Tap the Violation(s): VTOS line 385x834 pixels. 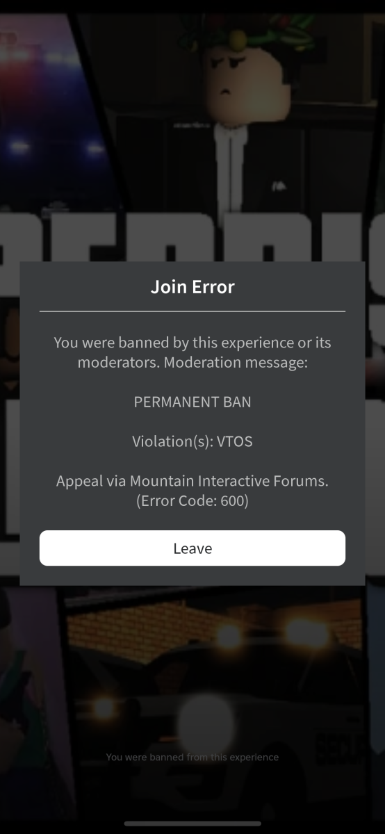tap(192, 441)
